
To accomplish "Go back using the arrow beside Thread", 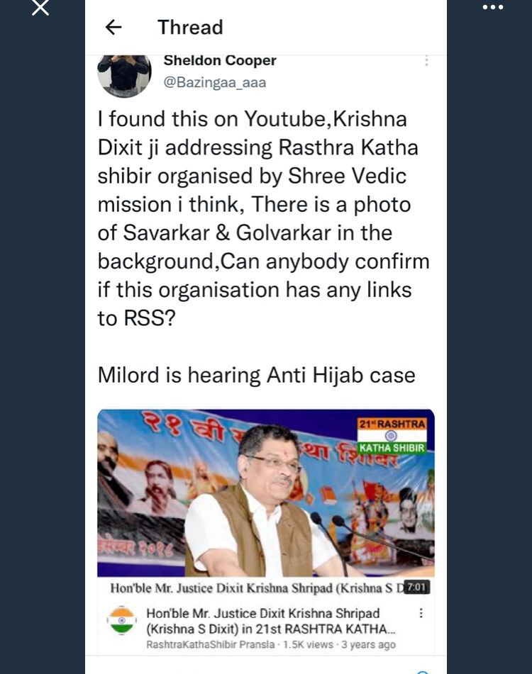I will point(113,28).
